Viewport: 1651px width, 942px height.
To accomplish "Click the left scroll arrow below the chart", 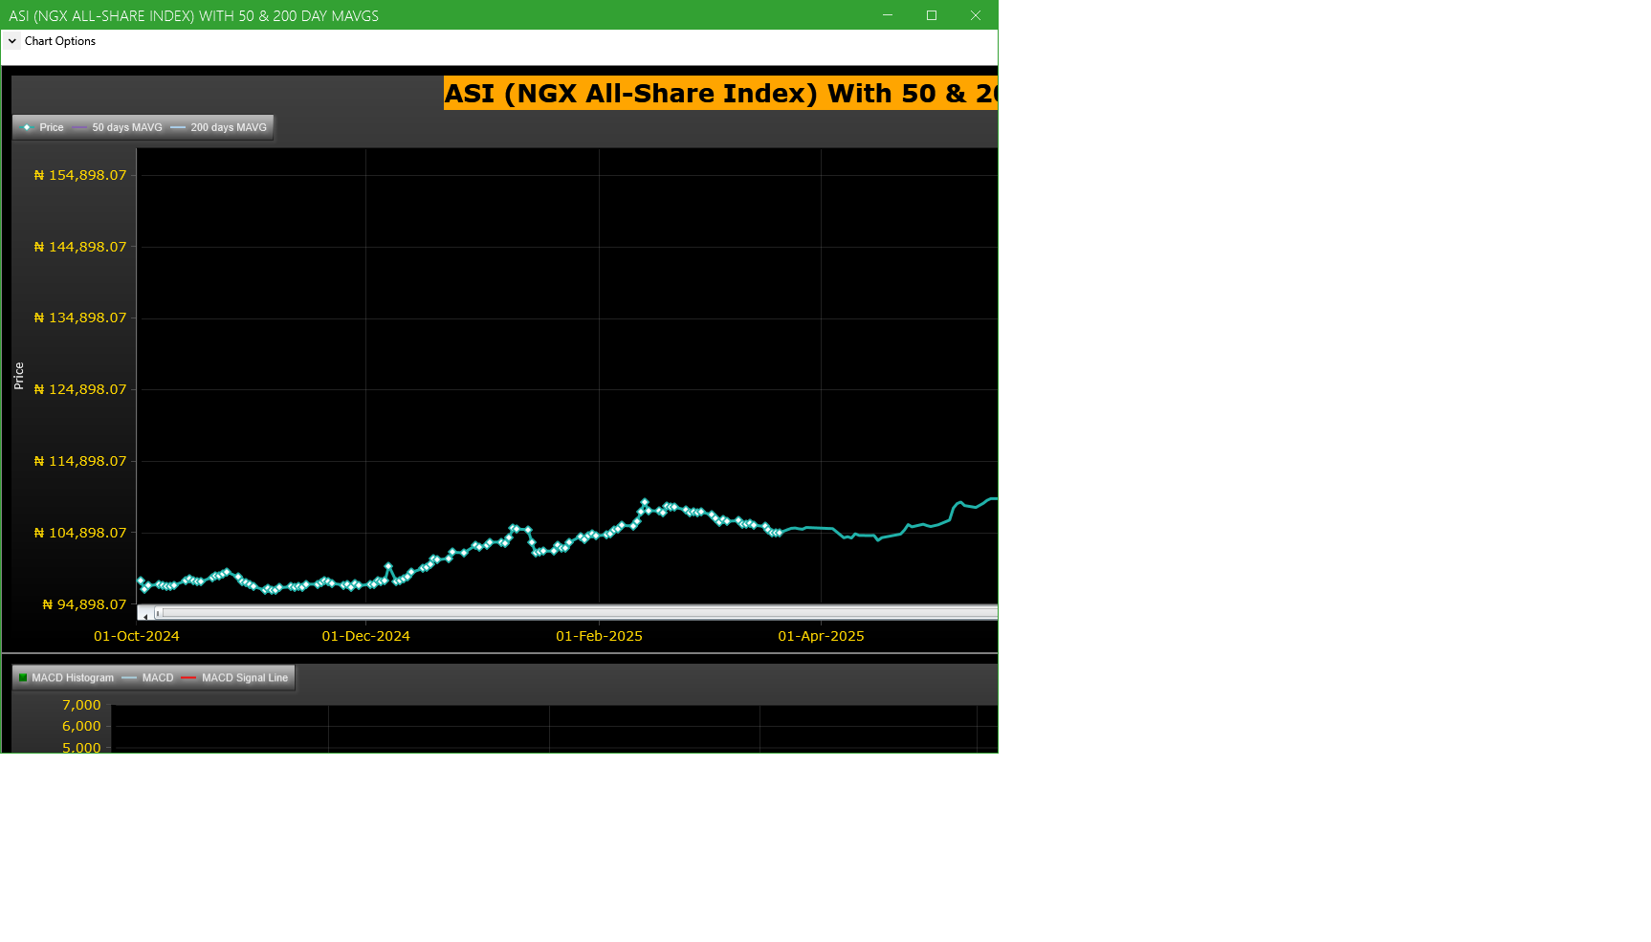I will coord(144,611).
